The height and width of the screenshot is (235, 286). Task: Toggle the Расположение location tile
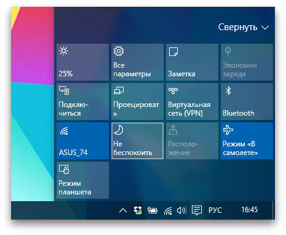pyautogui.click(x=192, y=141)
